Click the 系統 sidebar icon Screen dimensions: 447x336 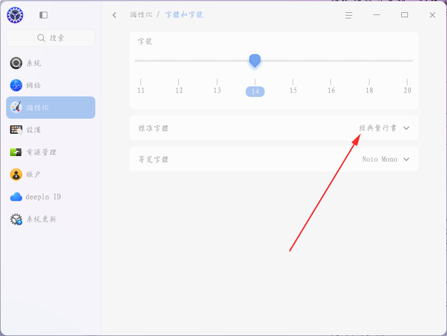[16, 63]
